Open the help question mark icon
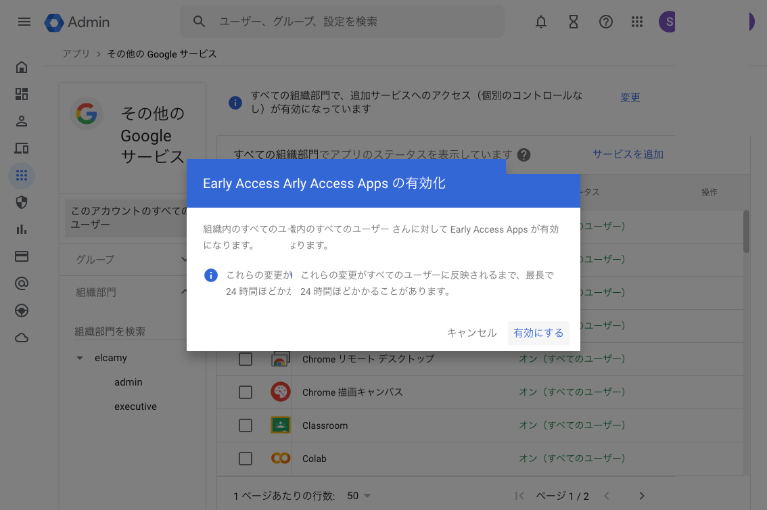Image resolution: width=767 pixels, height=510 pixels. pos(606,22)
